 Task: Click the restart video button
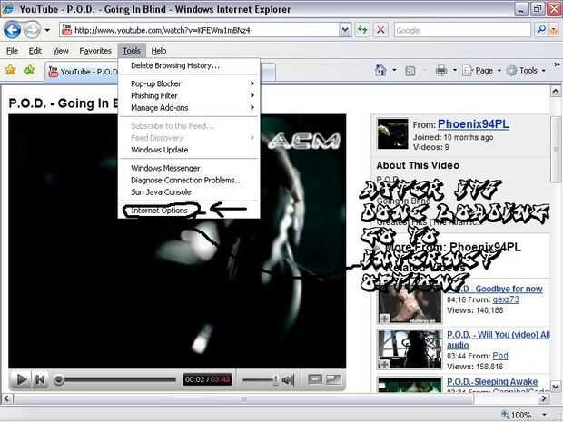coord(40,379)
